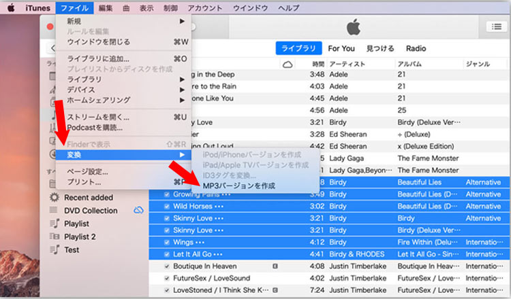Sort by the アルバム column
Viewport: 511px width, 299px height.
tap(409, 64)
